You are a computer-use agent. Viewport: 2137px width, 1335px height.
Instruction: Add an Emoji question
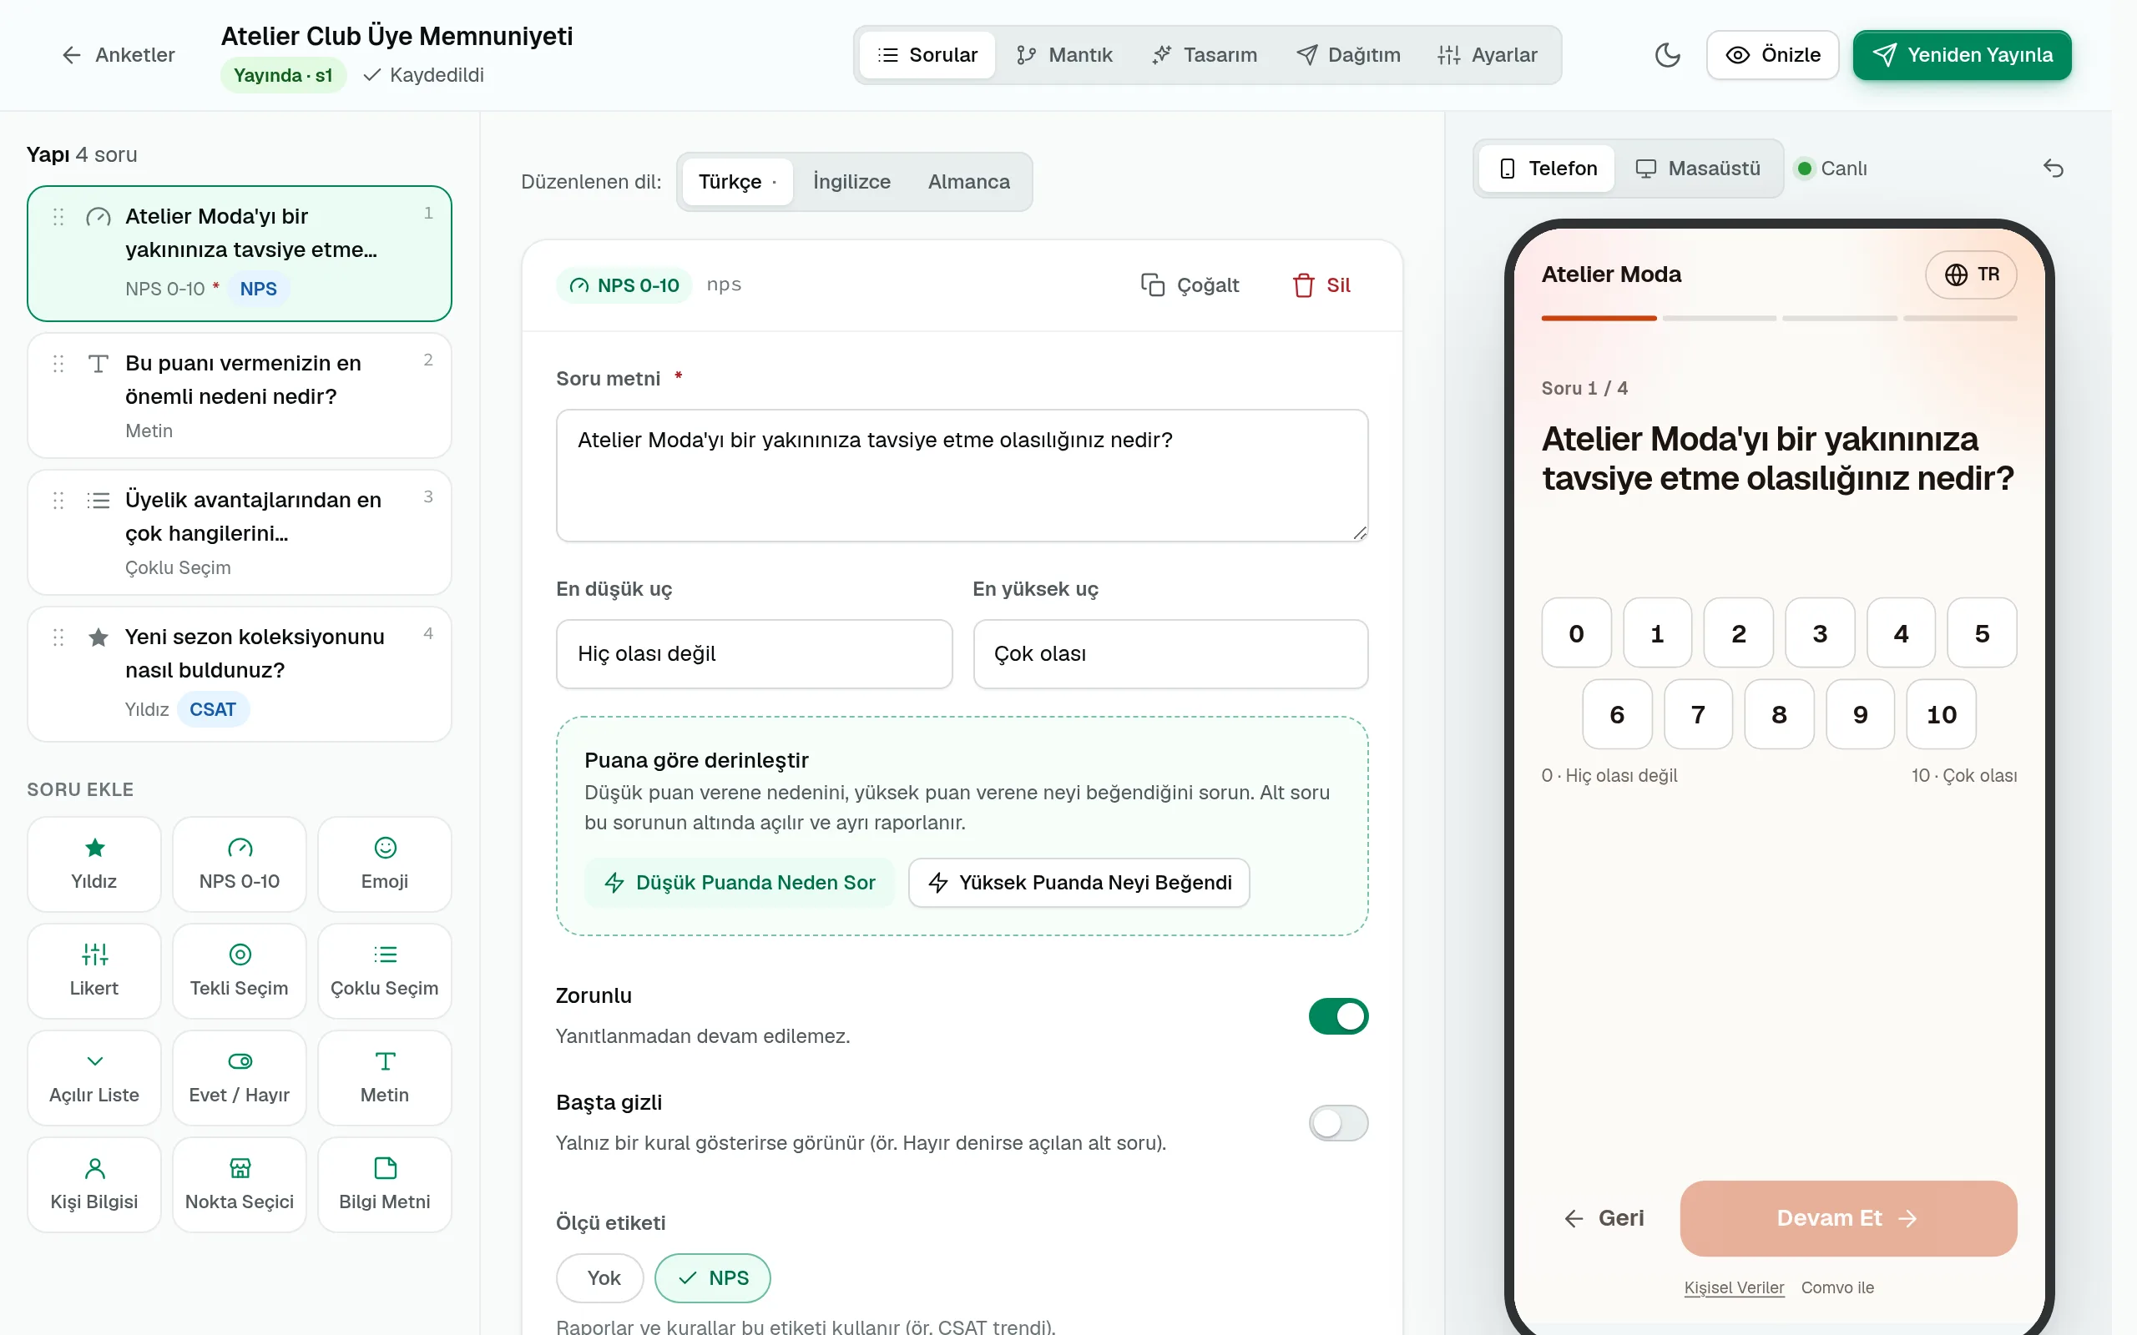385,864
